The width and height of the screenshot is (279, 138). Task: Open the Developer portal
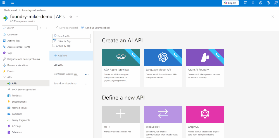(66, 28)
